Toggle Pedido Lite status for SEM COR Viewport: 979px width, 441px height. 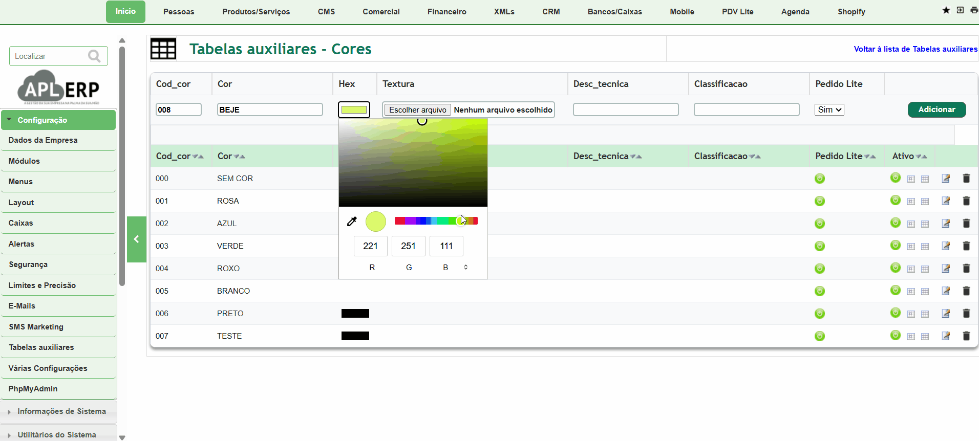click(x=820, y=179)
